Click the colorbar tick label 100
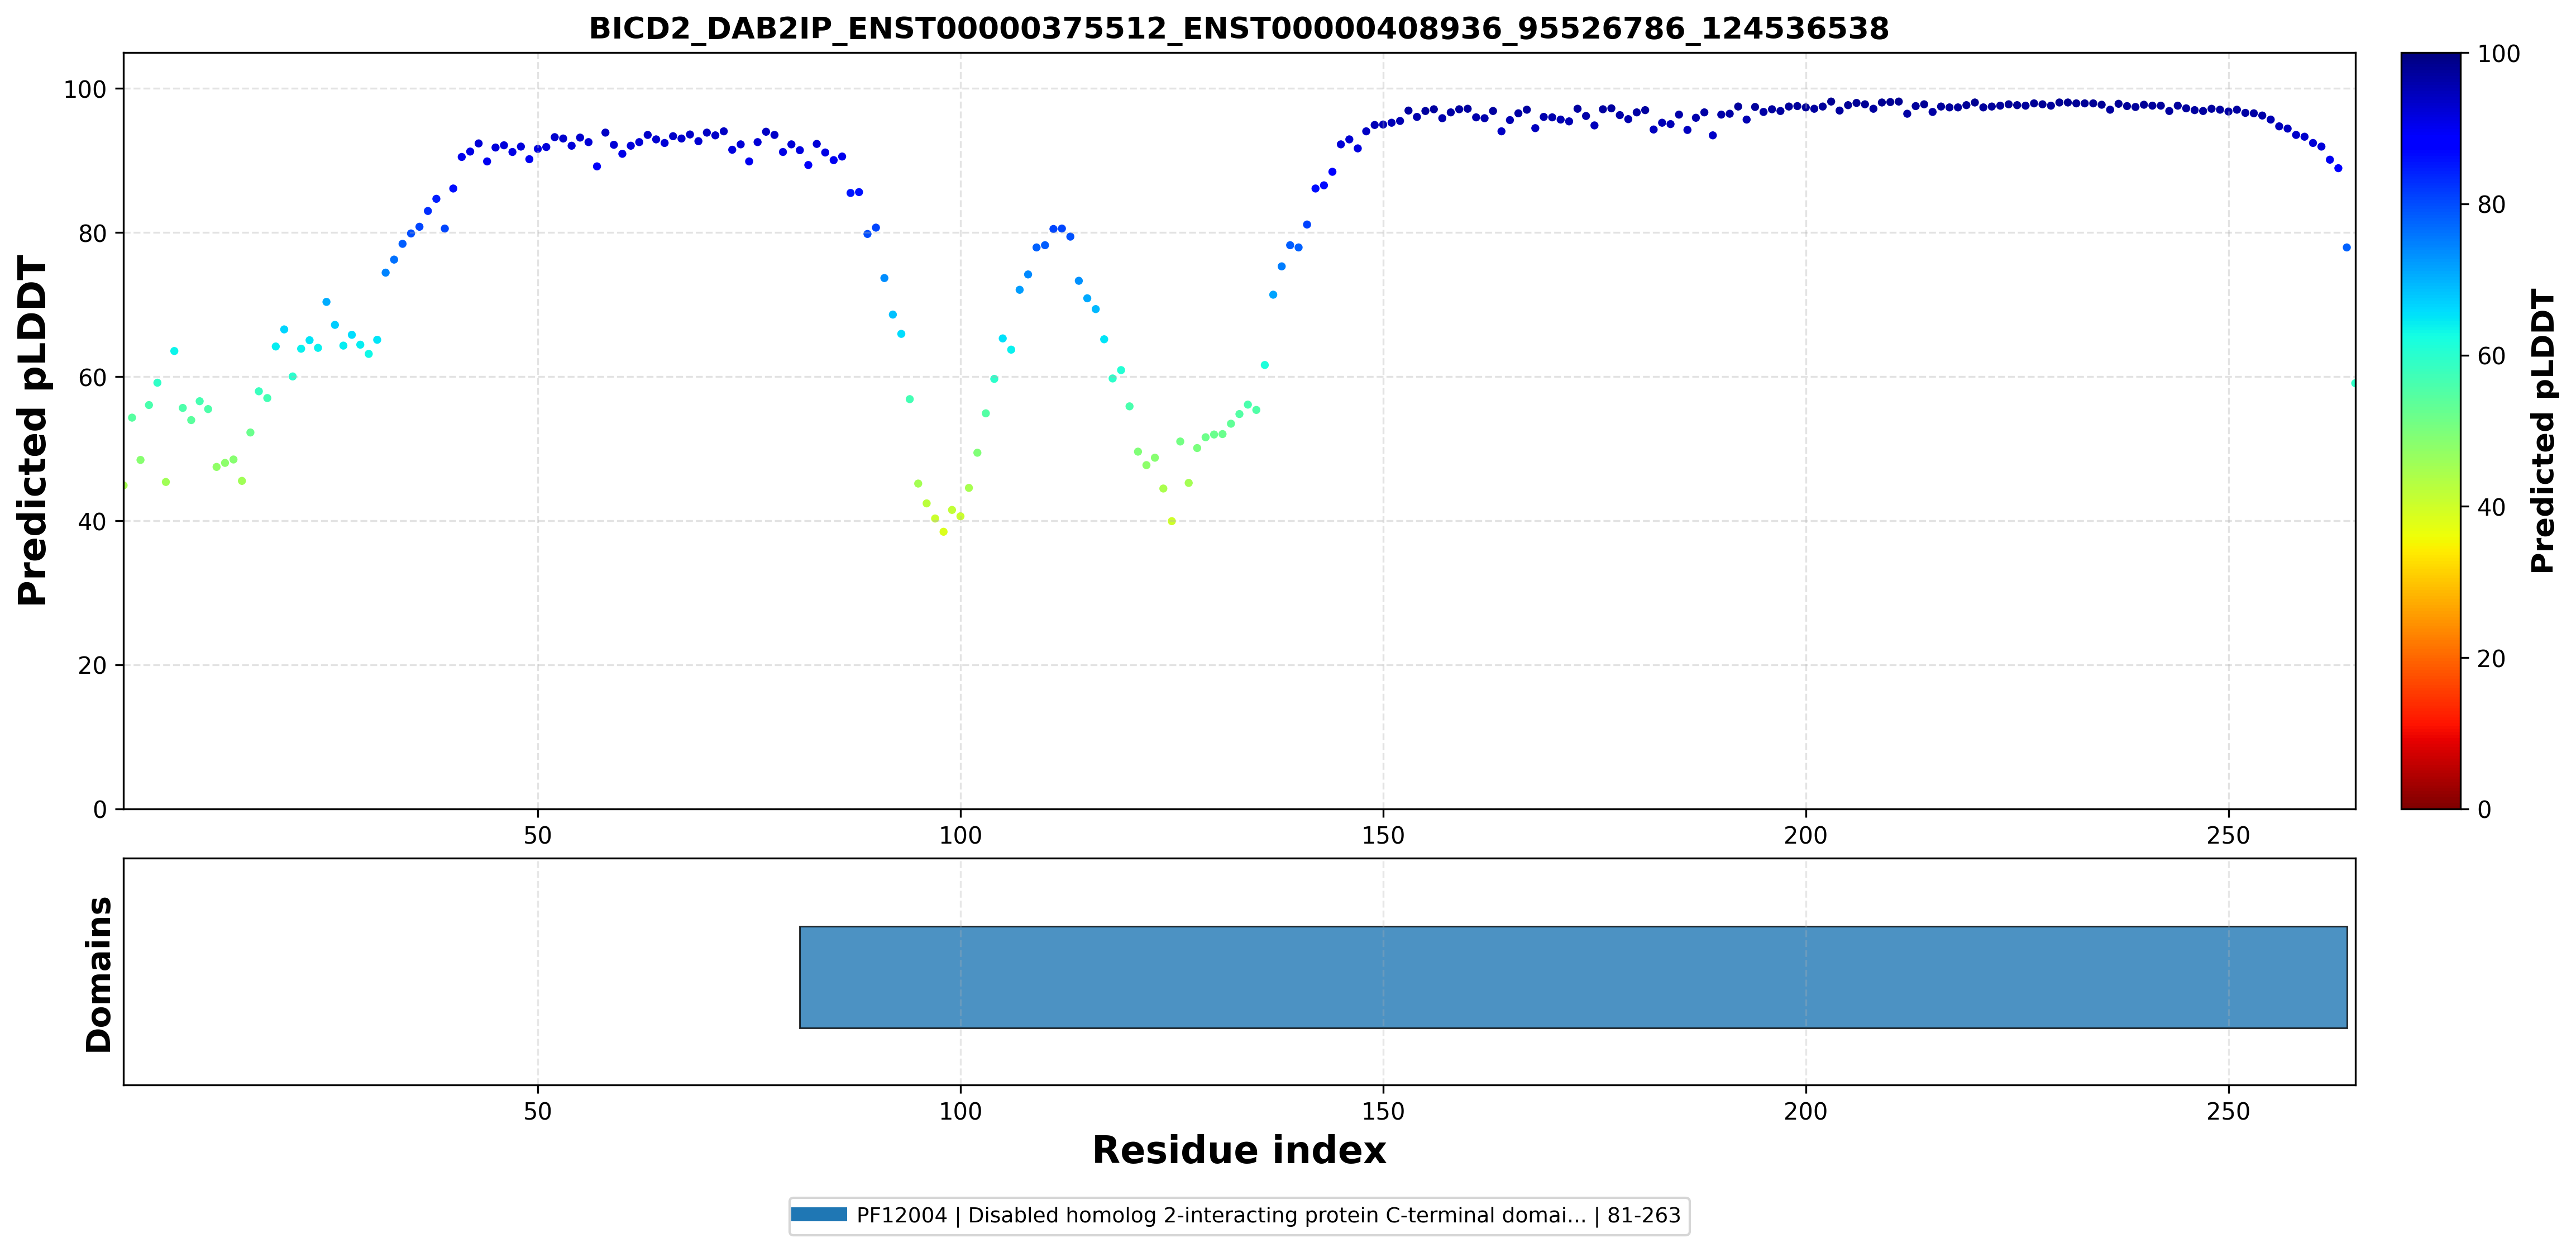 (2498, 54)
